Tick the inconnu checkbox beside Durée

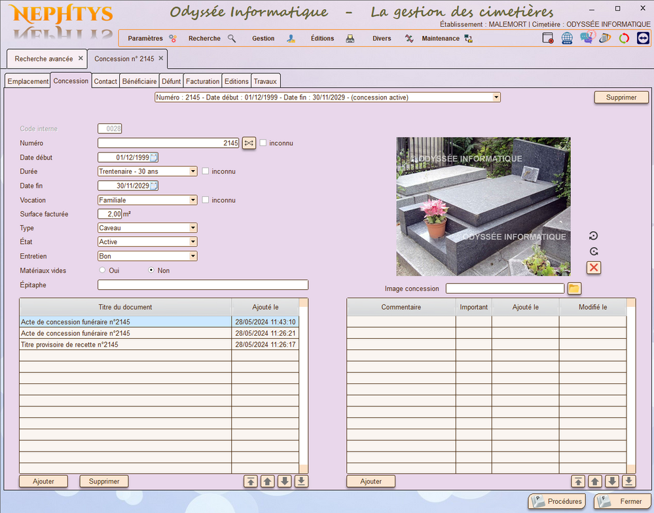[x=206, y=171]
